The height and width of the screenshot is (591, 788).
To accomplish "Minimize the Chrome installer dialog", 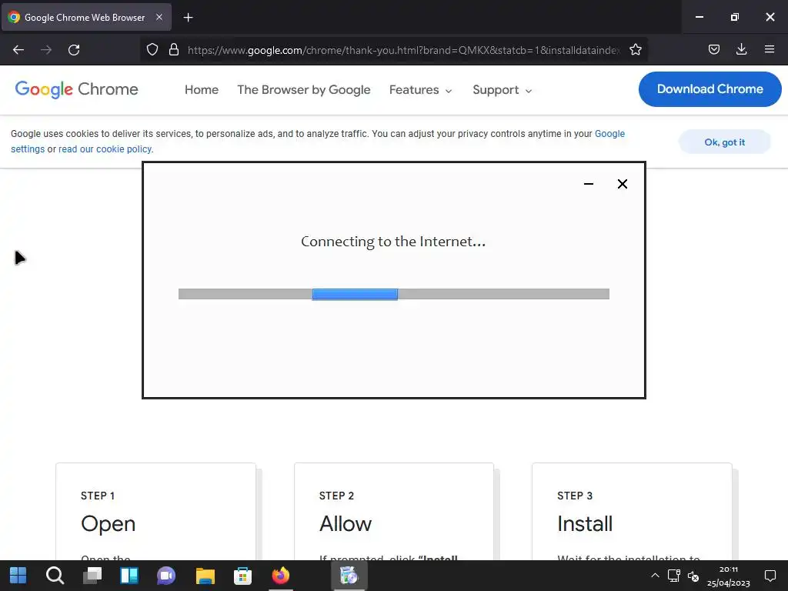I will (x=589, y=184).
